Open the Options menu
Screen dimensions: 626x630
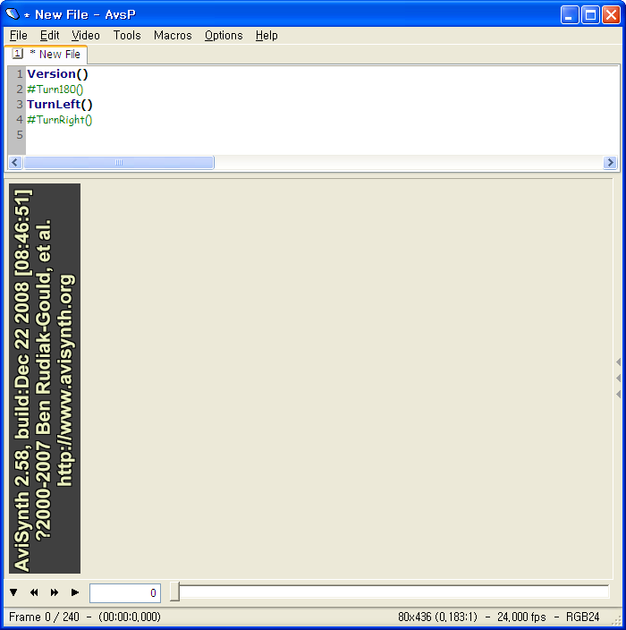coord(224,36)
